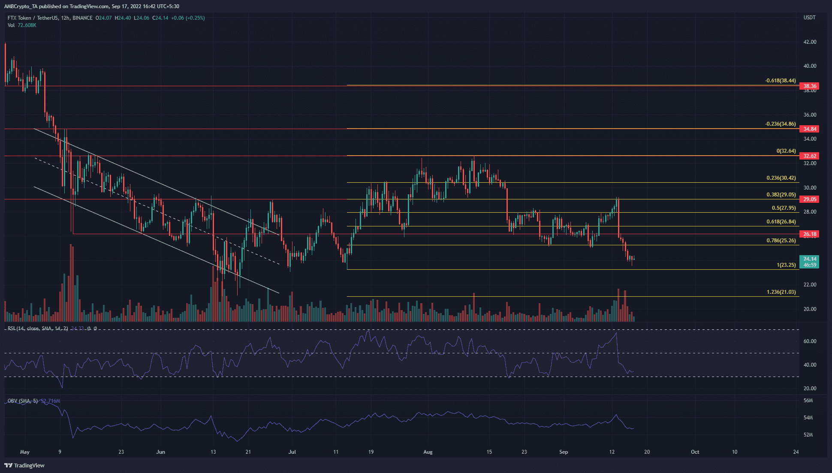Click the L24.06 low value in header
Viewport: 832px width, 473px height.
click(142, 18)
